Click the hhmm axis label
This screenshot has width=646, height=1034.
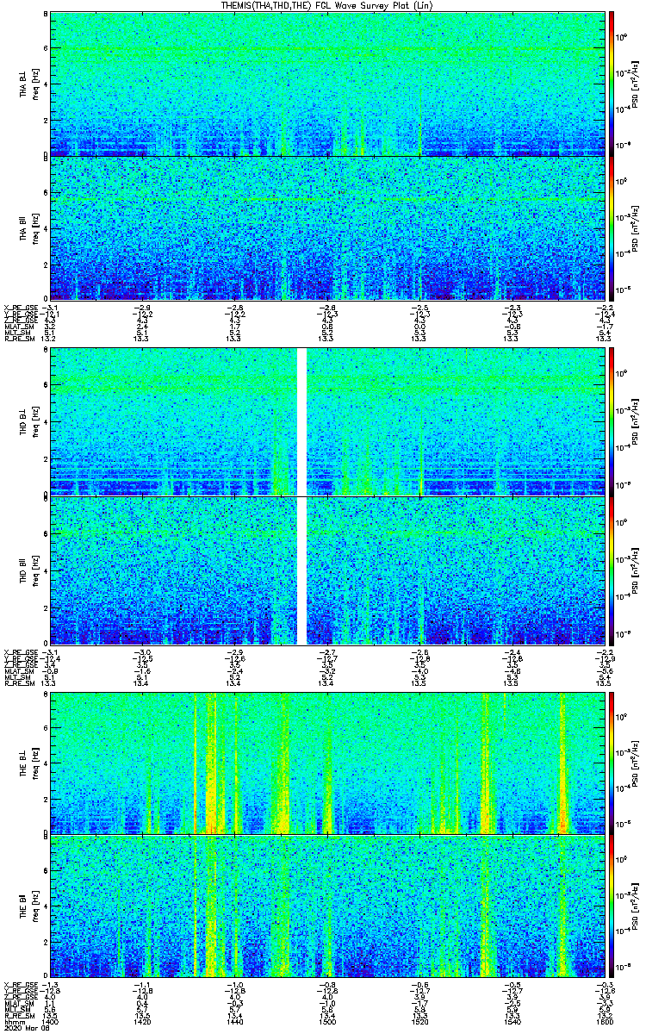tap(14, 1022)
